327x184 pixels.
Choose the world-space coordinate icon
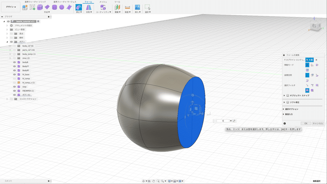coord(307,75)
